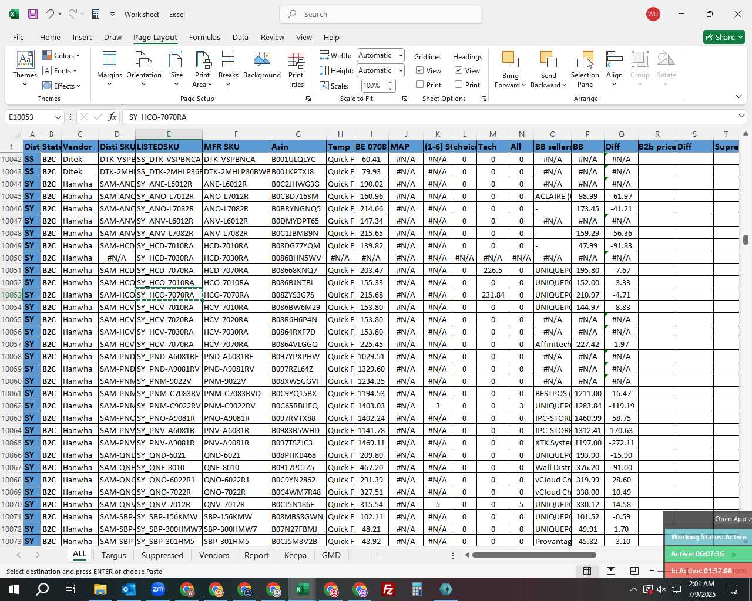The height and width of the screenshot is (601, 752).
Task: Click the Save icon in title bar
Action: click(x=33, y=14)
